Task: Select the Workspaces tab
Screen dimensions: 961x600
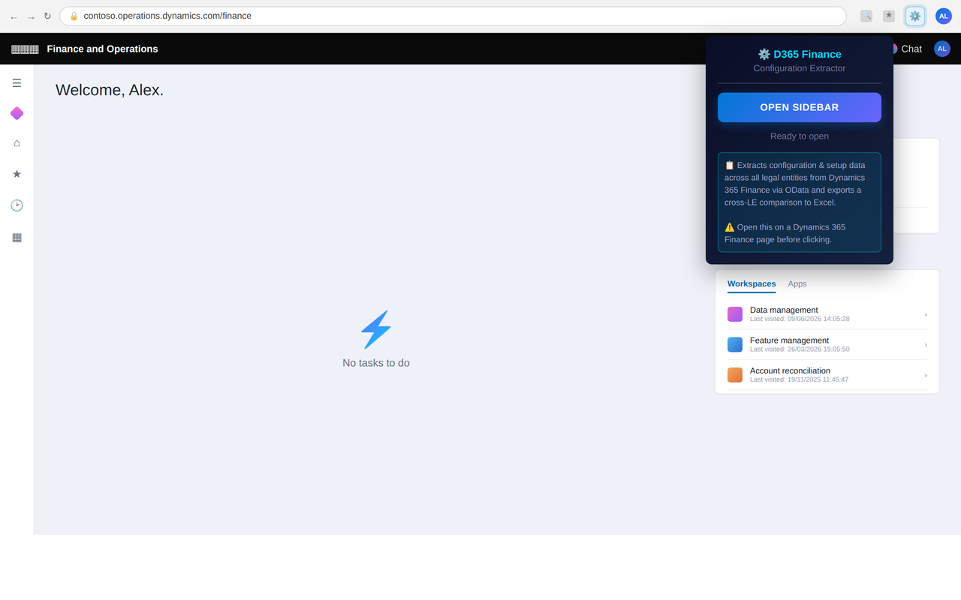Action: pyautogui.click(x=752, y=283)
